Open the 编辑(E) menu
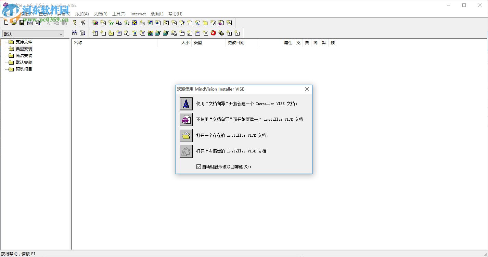This screenshot has width=488, height=257. [x=27, y=14]
